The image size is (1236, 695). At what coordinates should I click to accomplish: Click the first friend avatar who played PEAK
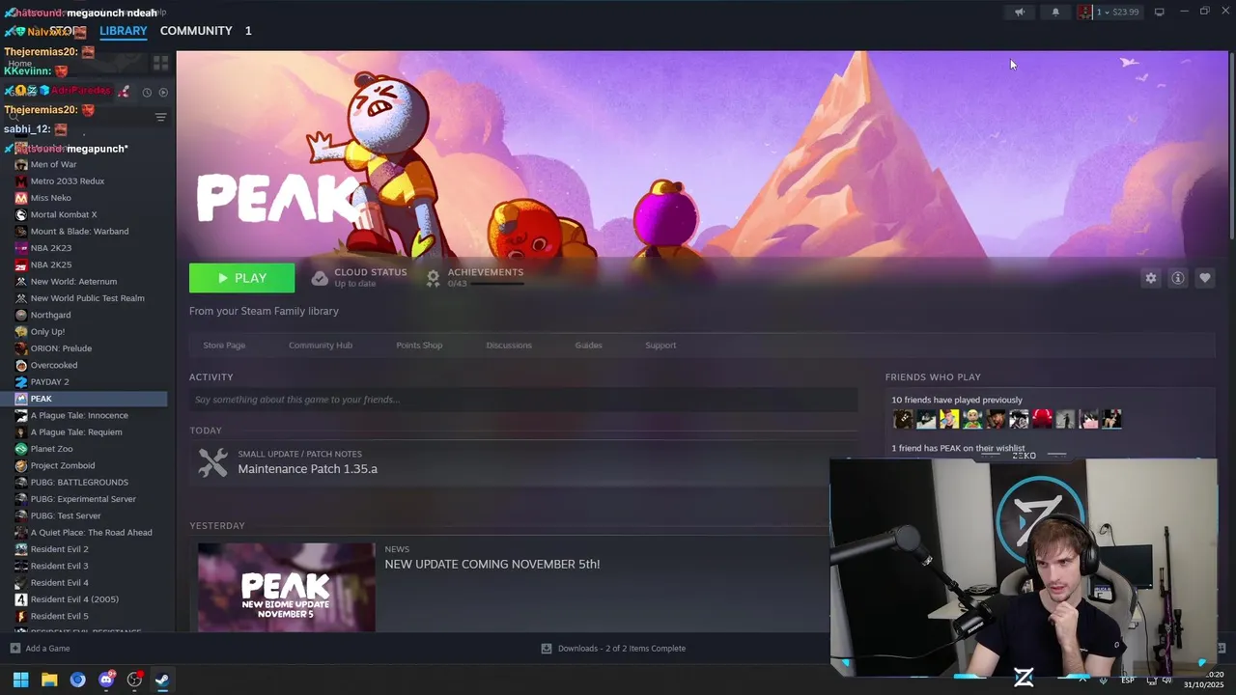pos(903,419)
